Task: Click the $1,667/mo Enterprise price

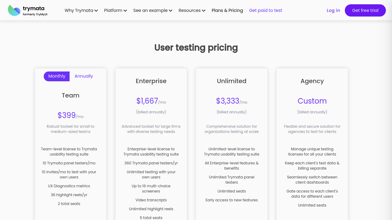Action: tap(151, 101)
